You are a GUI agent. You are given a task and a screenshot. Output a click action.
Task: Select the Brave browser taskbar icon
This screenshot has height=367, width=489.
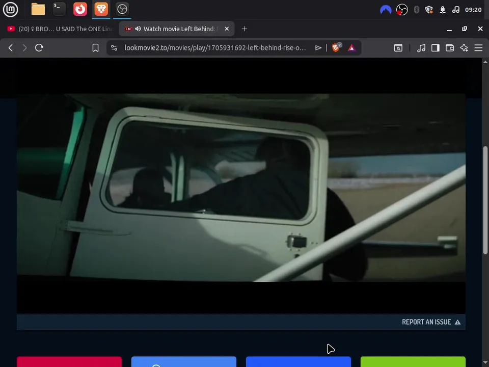(x=101, y=9)
